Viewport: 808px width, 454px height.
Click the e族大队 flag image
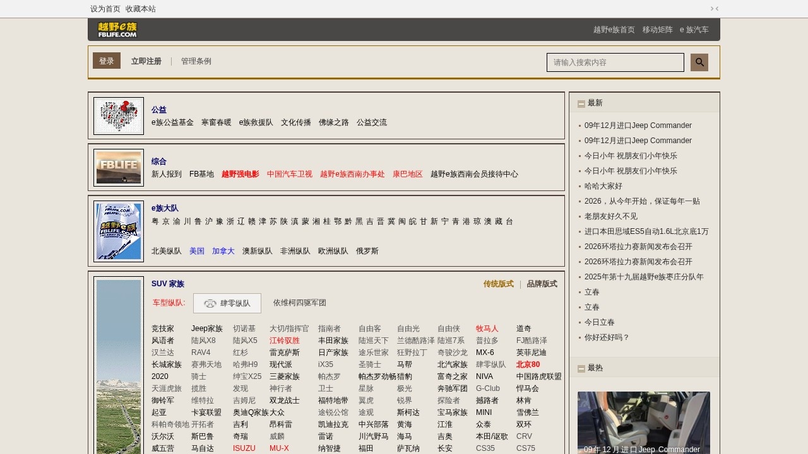[x=119, y=231]
